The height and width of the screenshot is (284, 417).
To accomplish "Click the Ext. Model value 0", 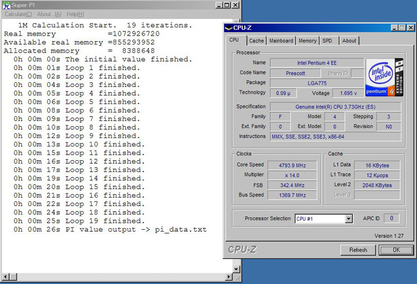I will coord(335,127).
